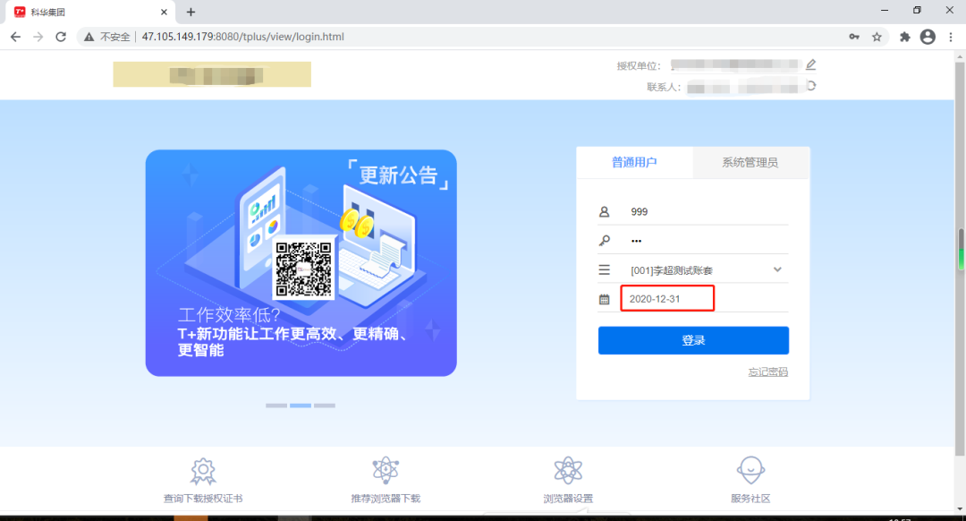966x521 pixels.
Task: Open the Chrome profile avatar
Action: point(928,37)
